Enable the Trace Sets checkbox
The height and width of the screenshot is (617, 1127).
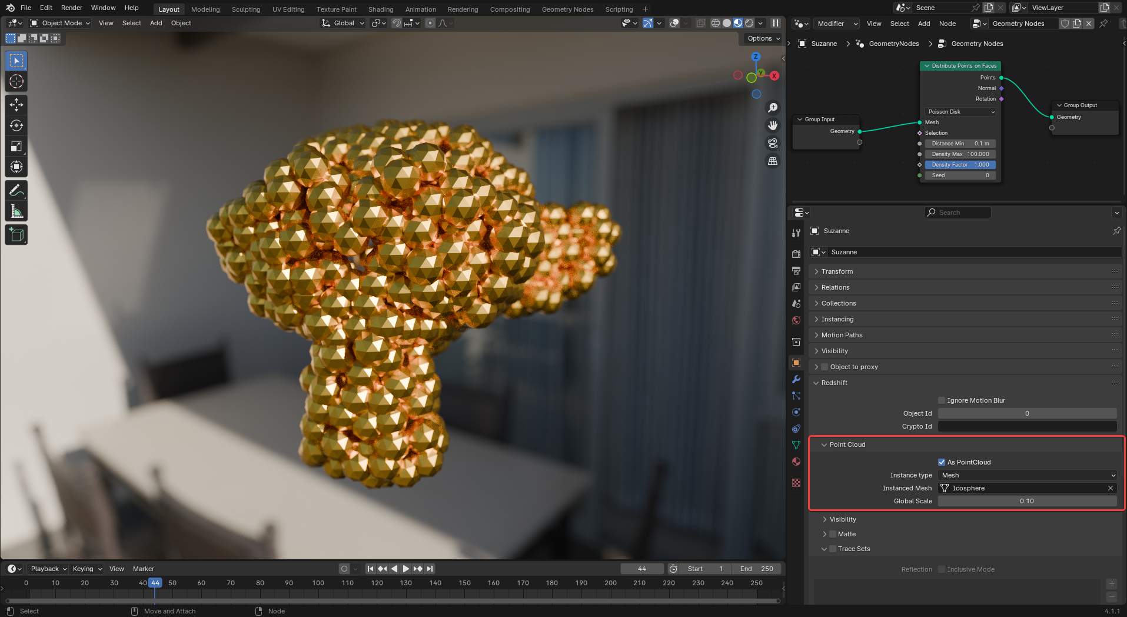pyautogui.click(x=833, y=549)
